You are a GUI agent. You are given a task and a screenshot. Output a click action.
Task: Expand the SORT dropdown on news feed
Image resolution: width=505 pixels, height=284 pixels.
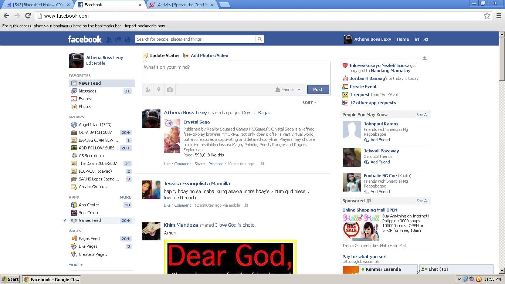coord(309,103)
